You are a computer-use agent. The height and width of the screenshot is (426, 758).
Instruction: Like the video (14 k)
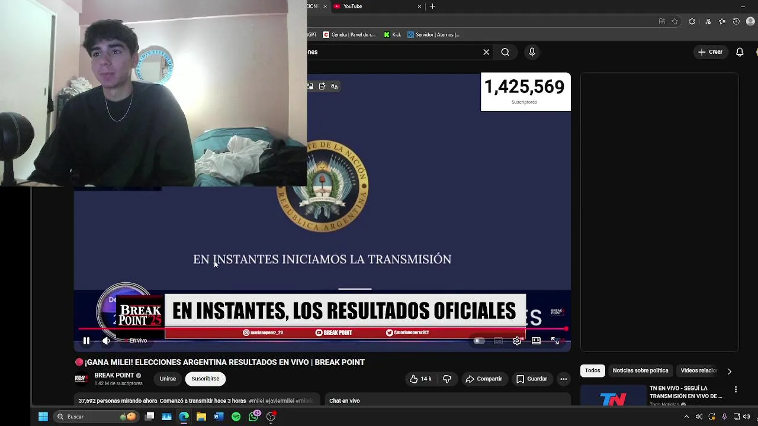coord(420,379)
